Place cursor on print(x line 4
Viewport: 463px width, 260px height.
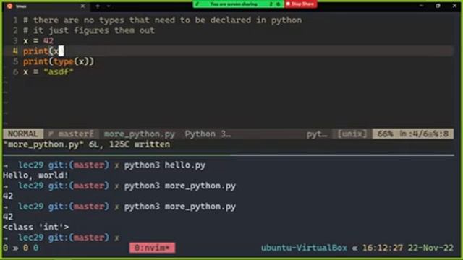pyautogui.click(x=43, y=51)
